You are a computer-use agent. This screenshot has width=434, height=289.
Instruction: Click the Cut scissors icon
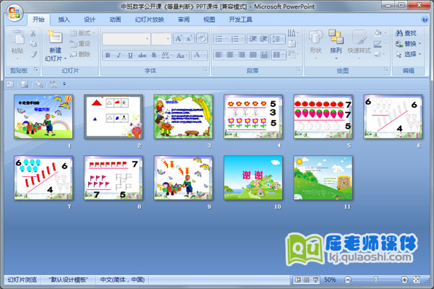pyautogui.click(x=33, y=33)
